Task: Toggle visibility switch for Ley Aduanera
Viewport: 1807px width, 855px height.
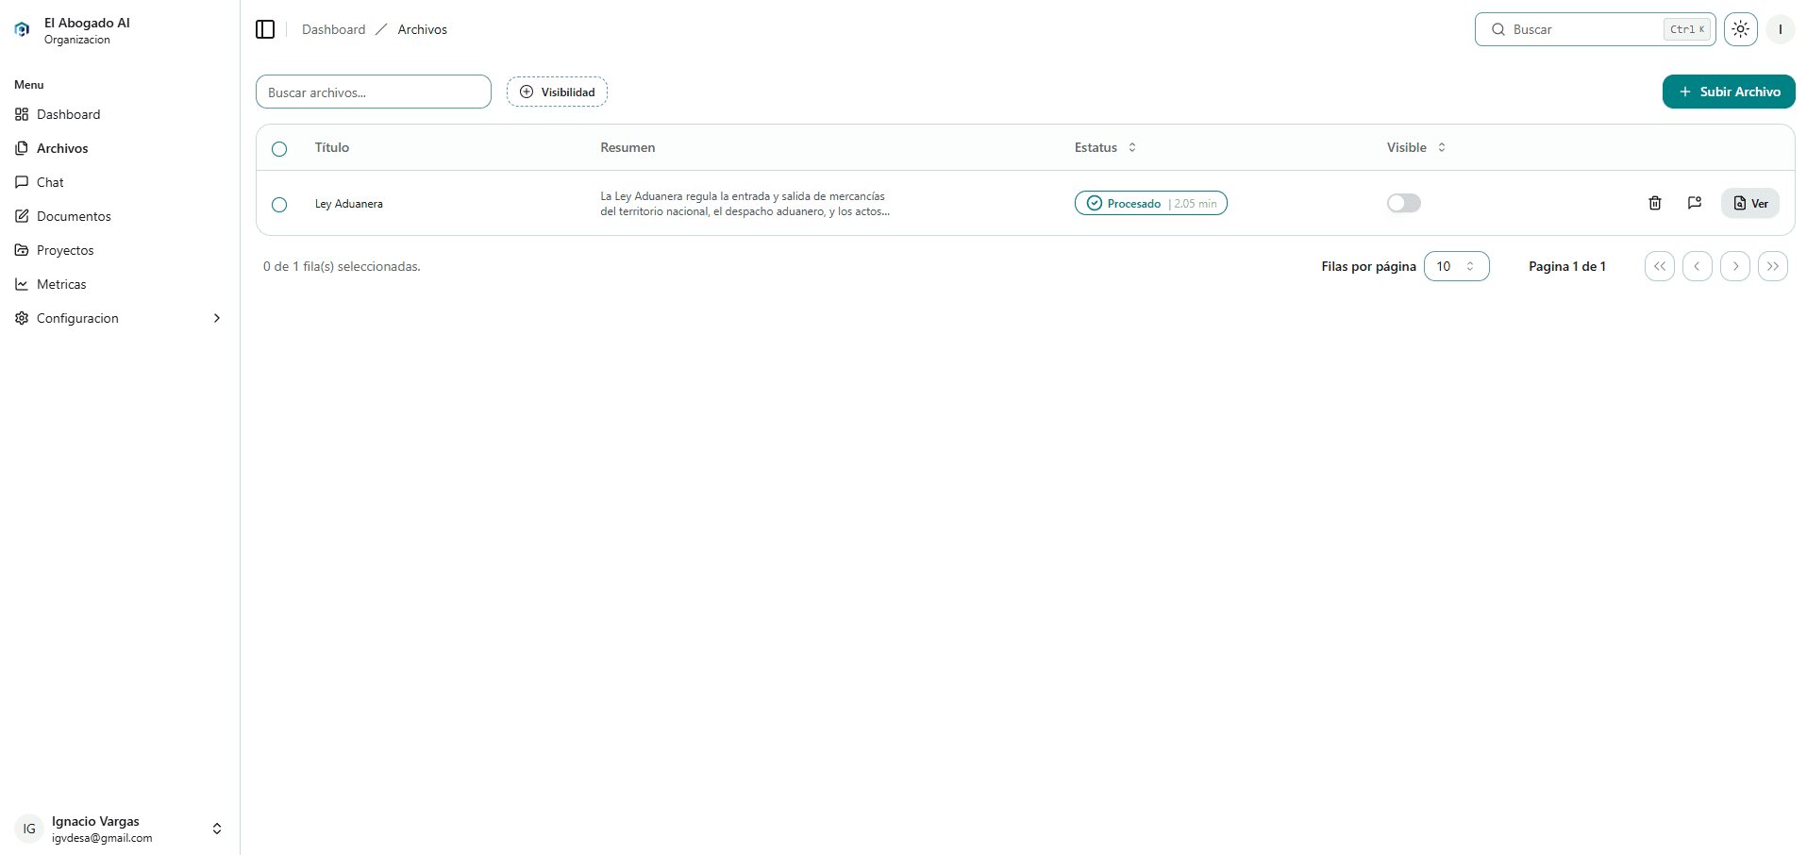Action: click(1403, 203)
